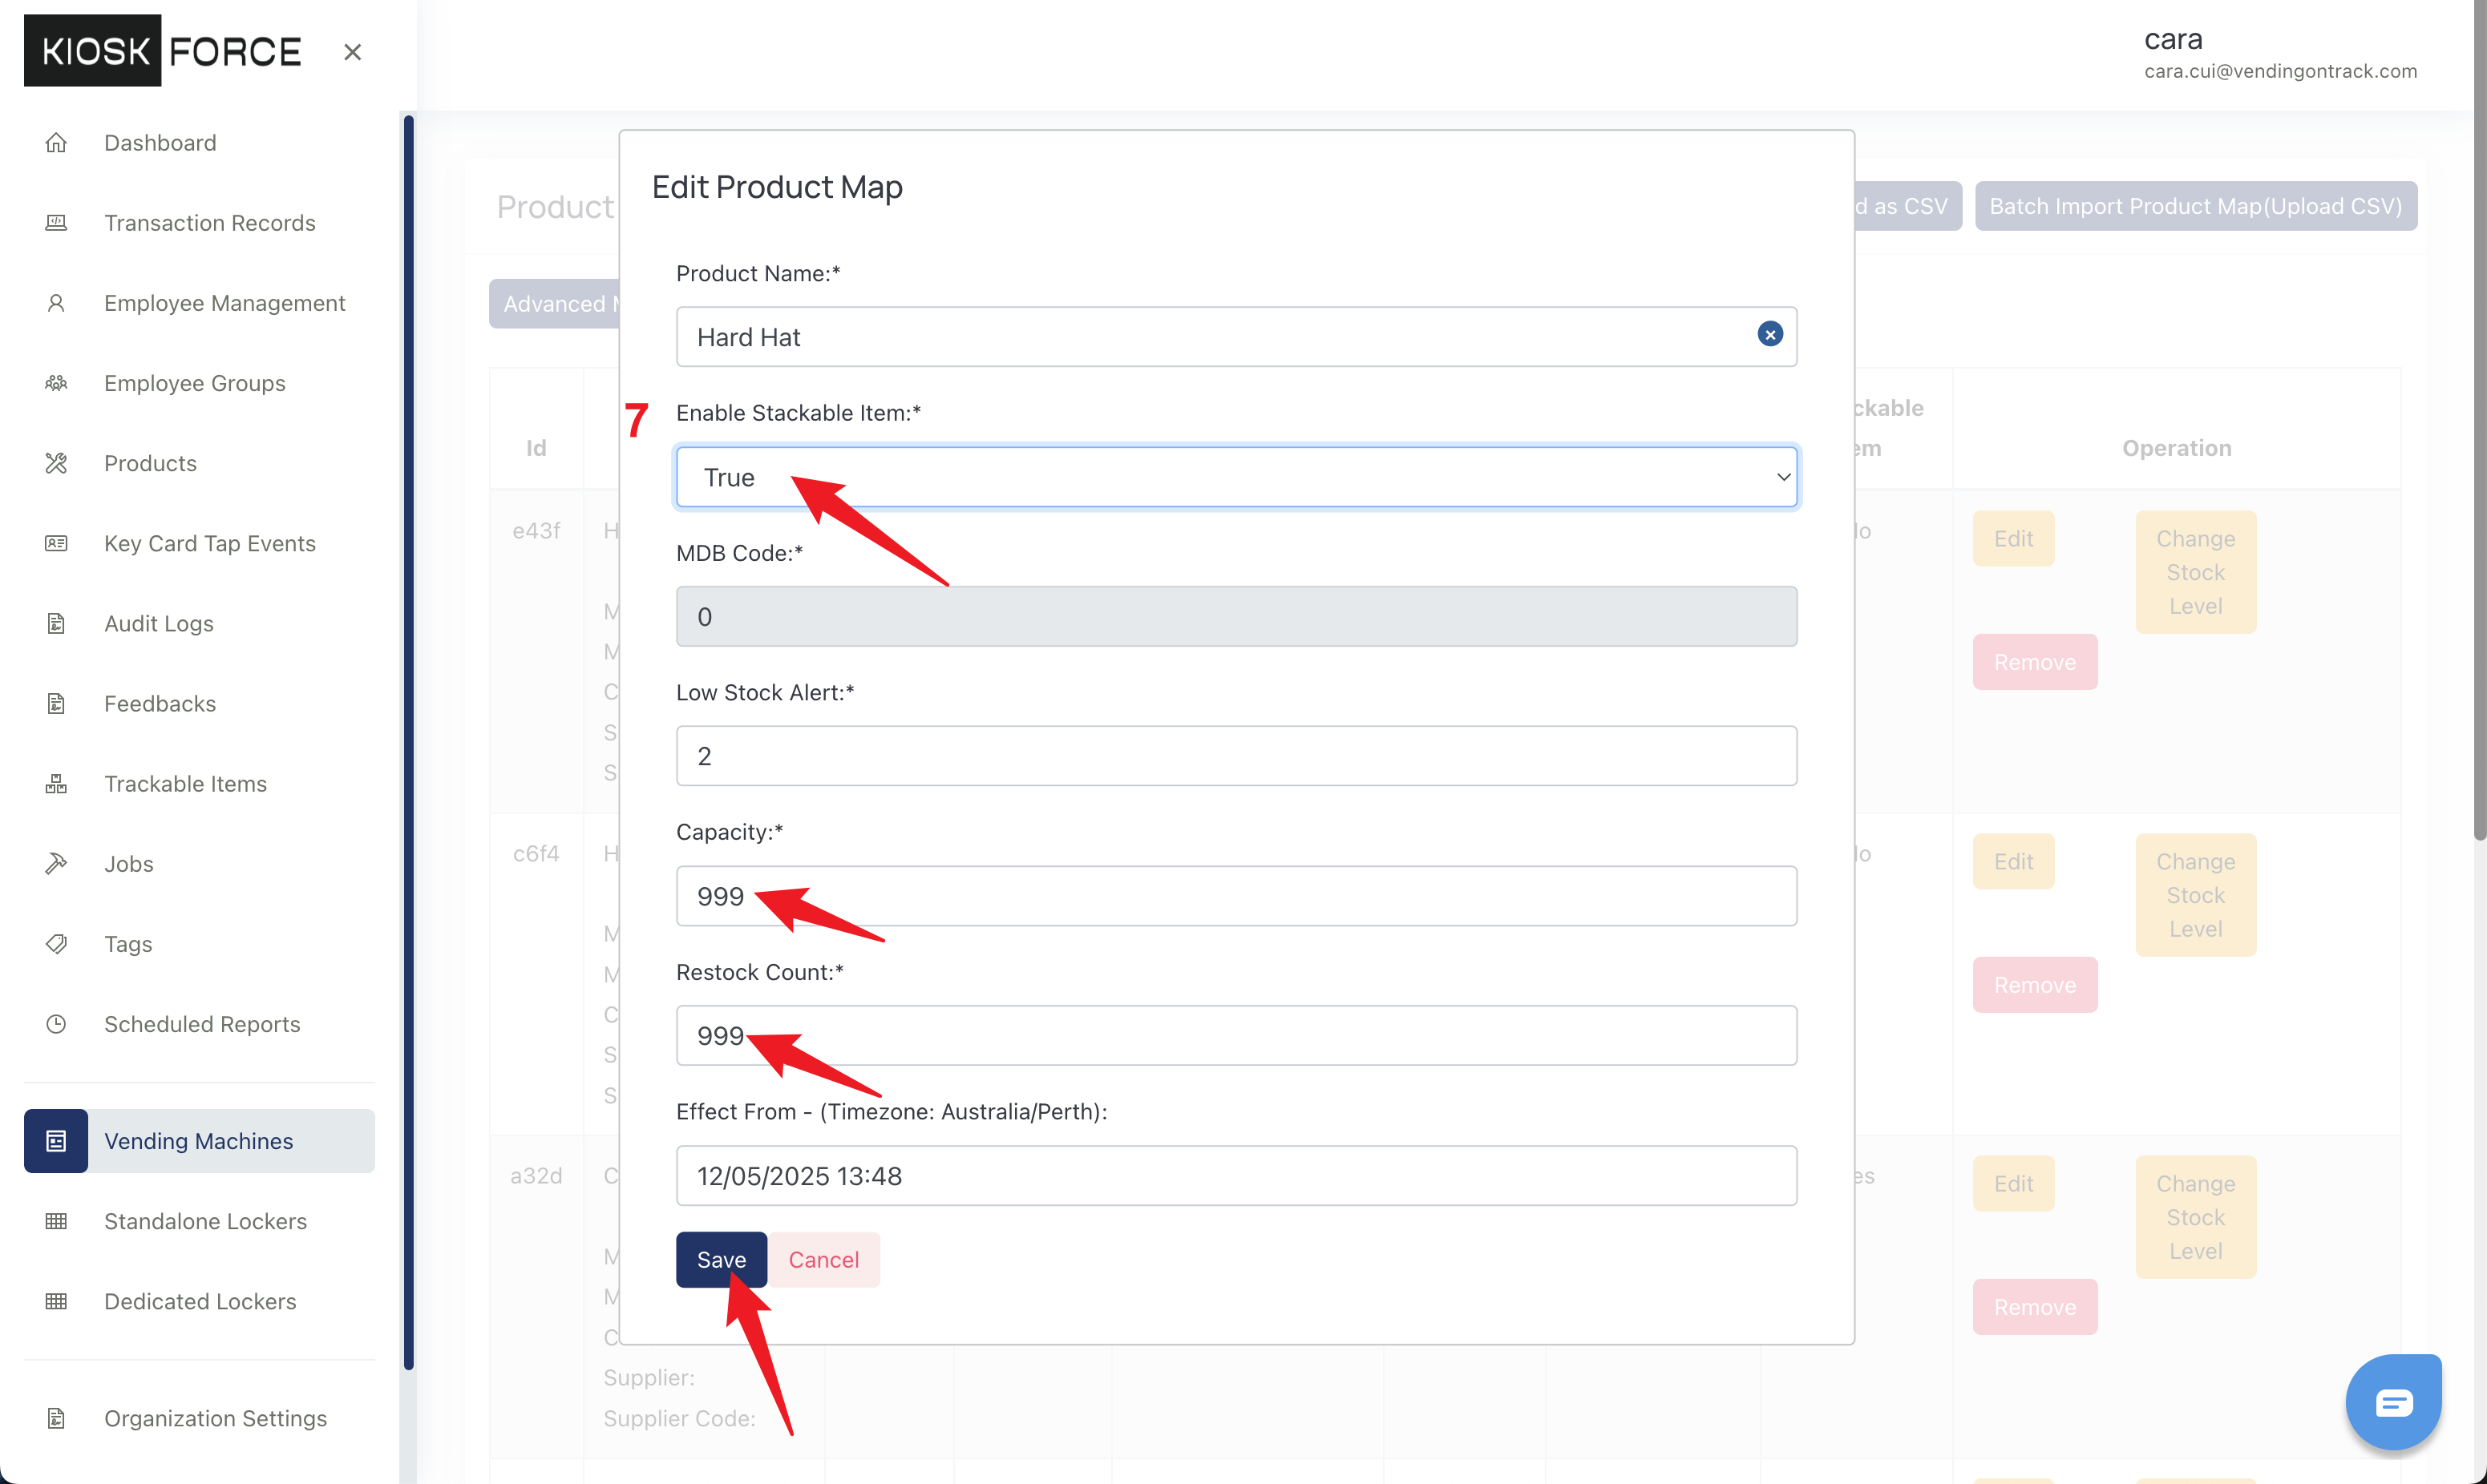Click Edit button for row e43f
Screen dimensions: 2487x1484
2014,539
